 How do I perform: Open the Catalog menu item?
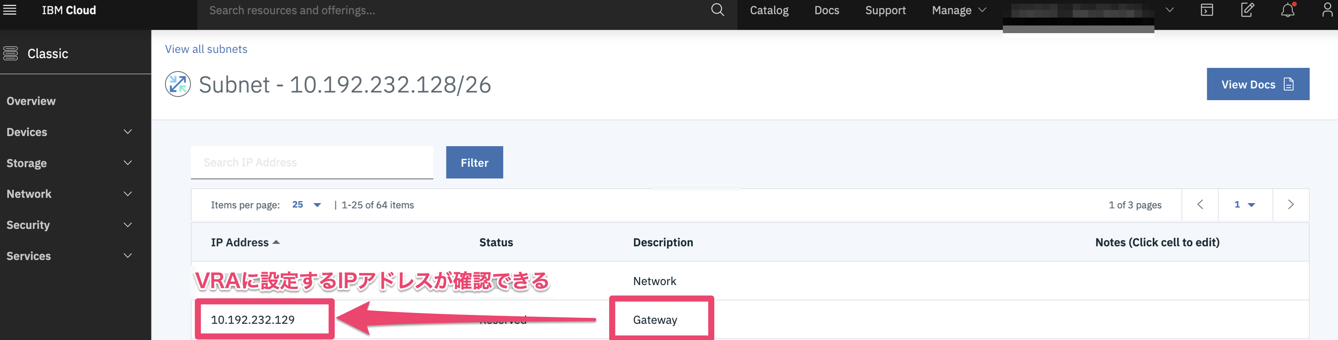click(x=769, y=10)
